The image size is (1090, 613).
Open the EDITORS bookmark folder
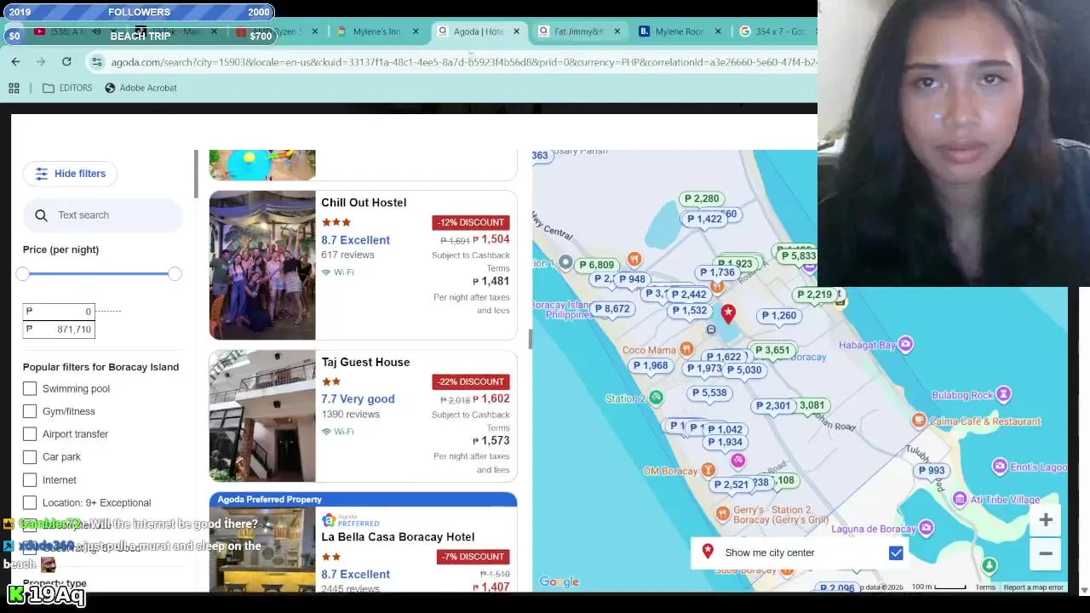[x=67, y=88]
